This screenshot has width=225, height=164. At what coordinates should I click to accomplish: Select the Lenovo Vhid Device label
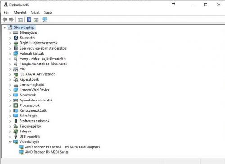click(x=35, y=90)
